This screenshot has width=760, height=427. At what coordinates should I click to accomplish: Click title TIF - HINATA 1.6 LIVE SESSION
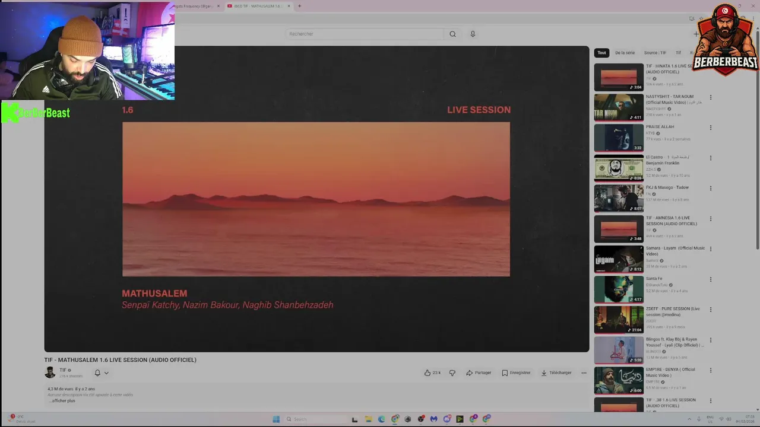tap(669, 69)
